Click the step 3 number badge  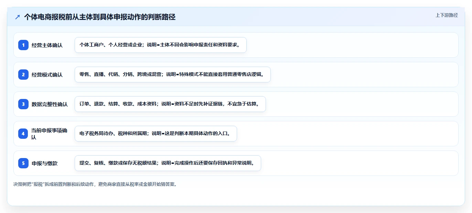(23, 104)
